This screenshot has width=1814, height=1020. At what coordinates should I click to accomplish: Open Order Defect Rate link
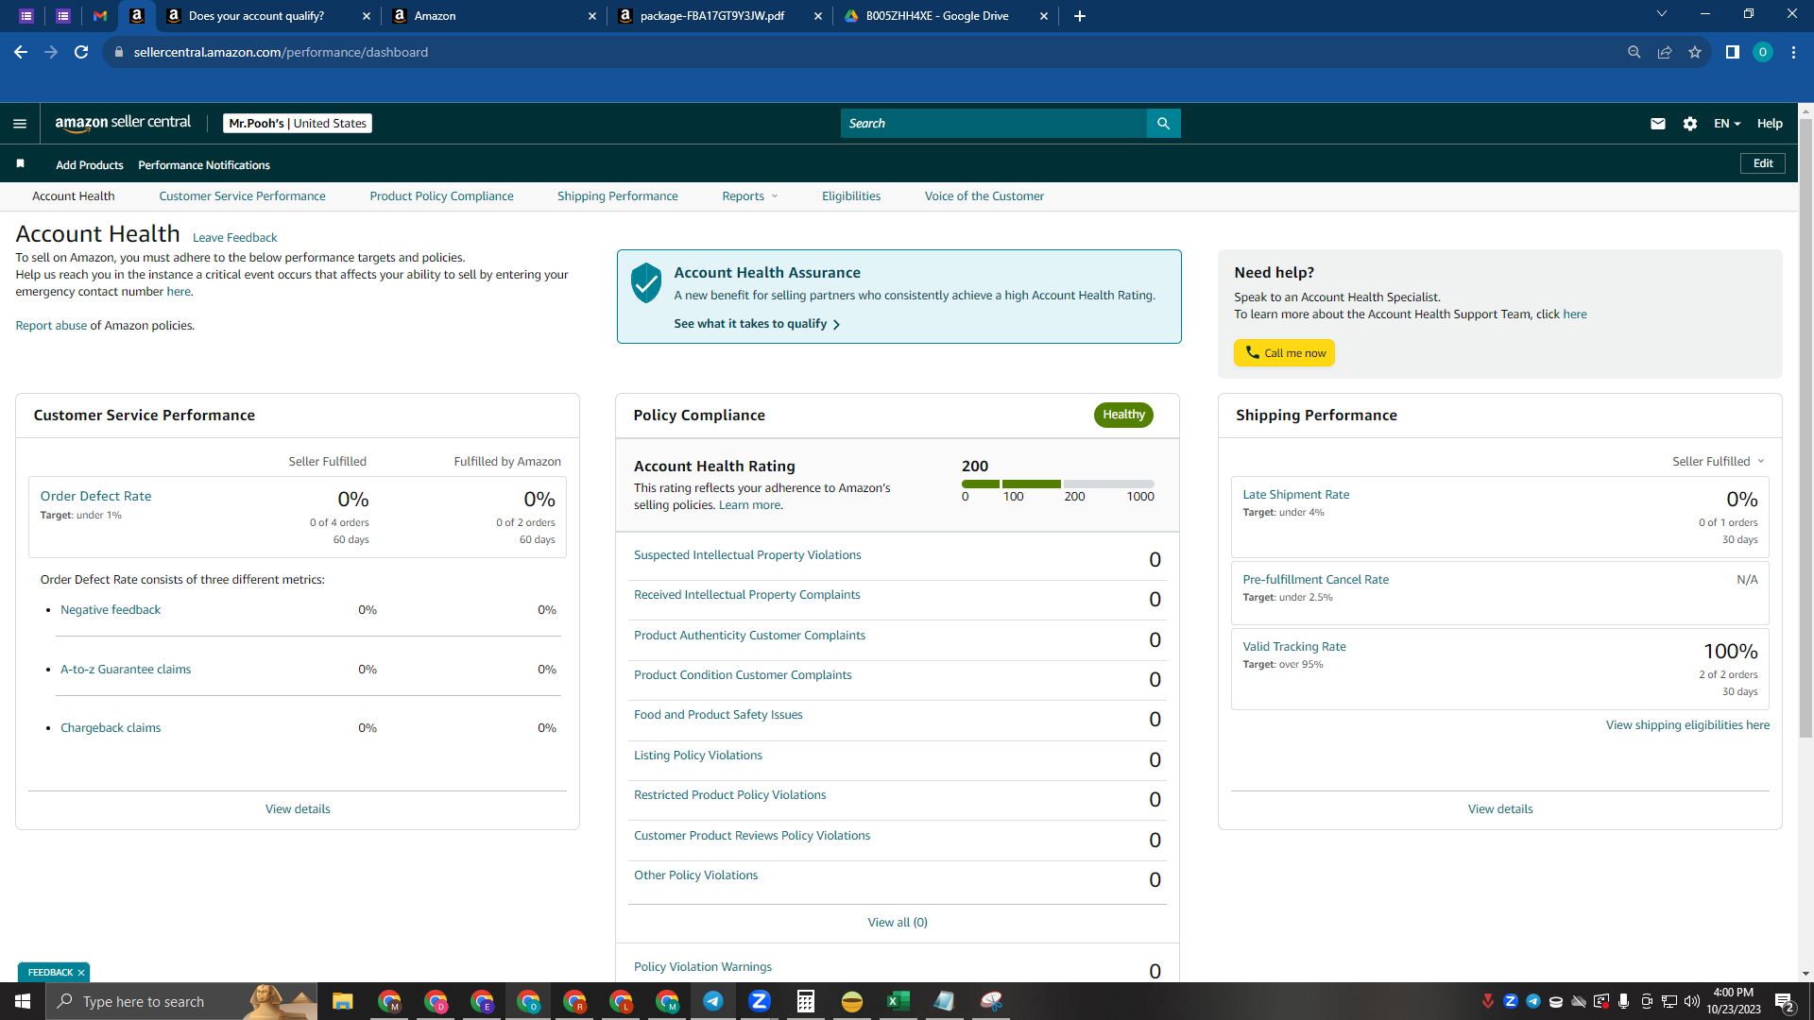click(x=95, y=496)
